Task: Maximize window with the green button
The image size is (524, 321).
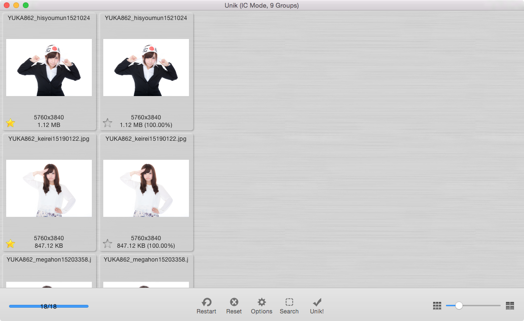Action: 26,5
